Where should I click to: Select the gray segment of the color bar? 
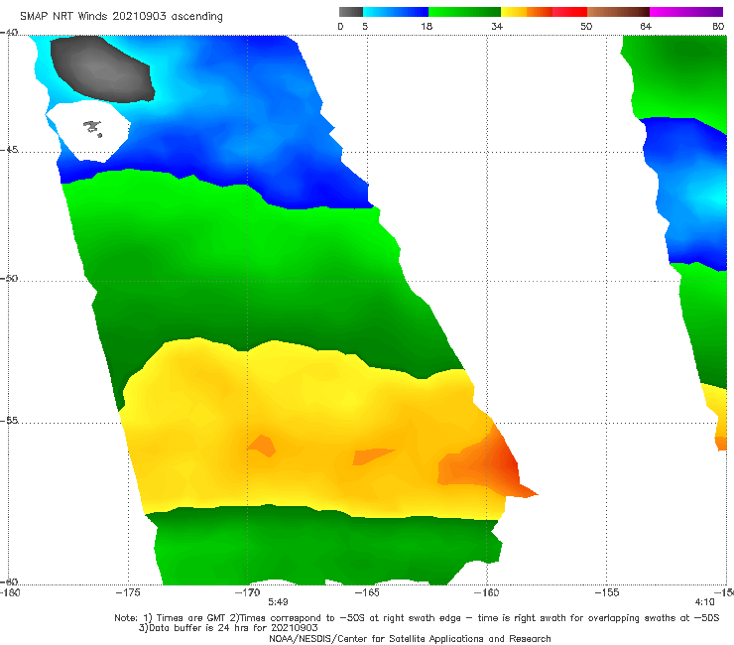click(x=351, y=12)
